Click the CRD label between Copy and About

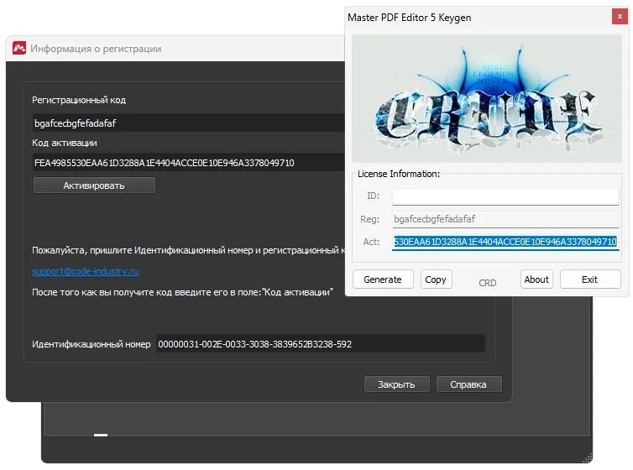[487, 283]
